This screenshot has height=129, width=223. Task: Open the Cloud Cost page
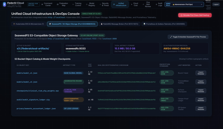click(x=134, y=4)
